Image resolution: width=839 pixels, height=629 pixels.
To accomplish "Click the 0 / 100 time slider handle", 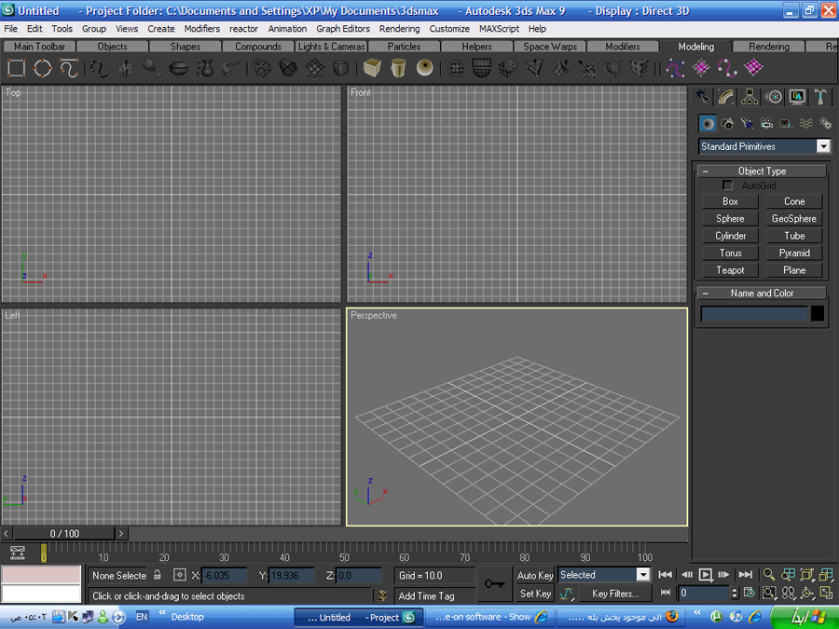I will click(64, 533).
